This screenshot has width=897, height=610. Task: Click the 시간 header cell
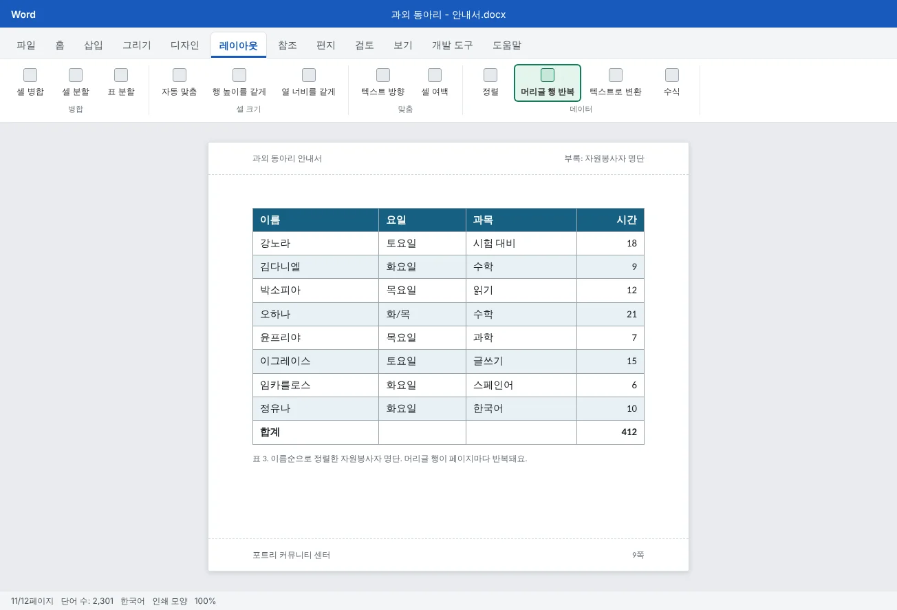[611, 220]
